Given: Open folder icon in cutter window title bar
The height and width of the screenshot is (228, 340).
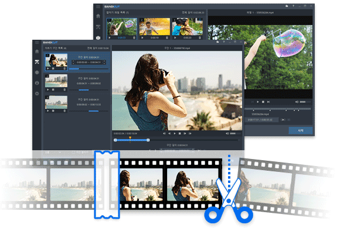Looking at the screenshot, I should coord(217,42).
